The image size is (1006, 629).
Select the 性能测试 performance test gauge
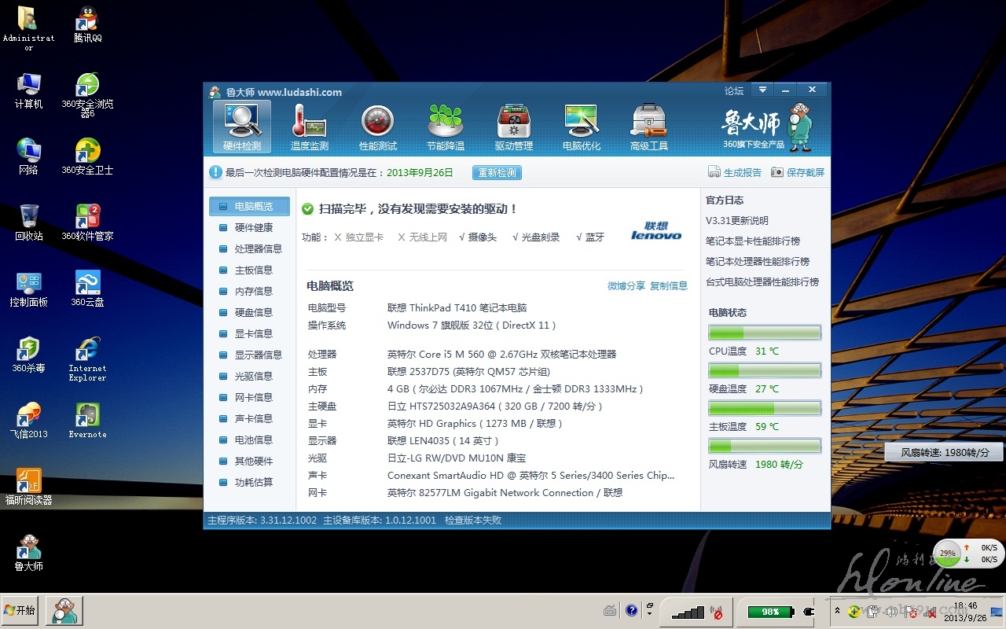377,126
